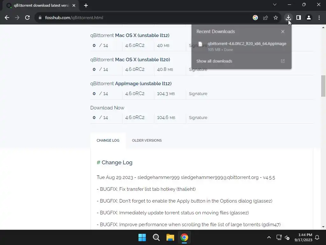Click the scrollbar up arrow
Image resolution: width=326 pixels, height=245 pixels.
[x=323, y=27]
